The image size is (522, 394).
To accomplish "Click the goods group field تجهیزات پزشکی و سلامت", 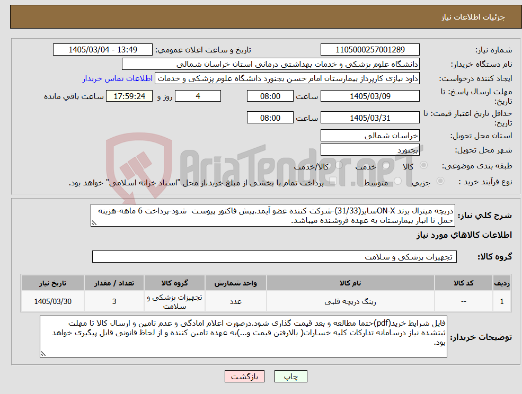I will pyautogui.click(x=275, y=257).
